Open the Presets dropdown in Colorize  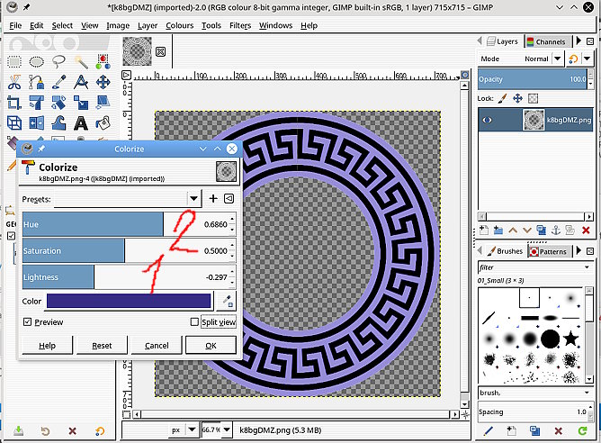click(193, 198)
